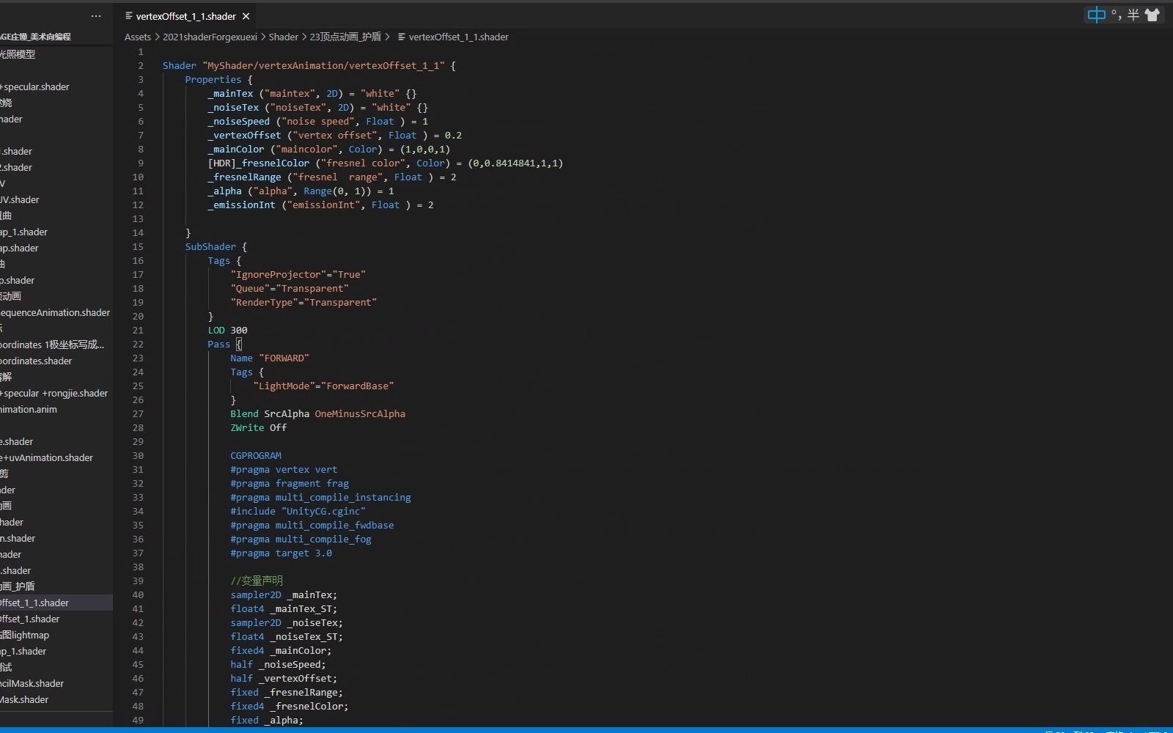Click the file icon in the breadcrumb path
The width and height of the screenshot is (1173, 733).
click(401, 37)
